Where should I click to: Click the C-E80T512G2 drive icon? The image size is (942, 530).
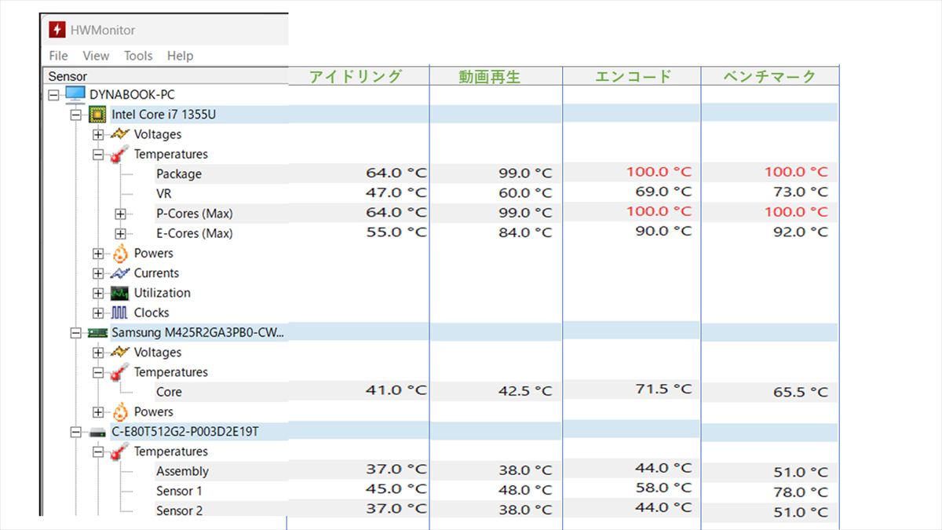point(97,432)
